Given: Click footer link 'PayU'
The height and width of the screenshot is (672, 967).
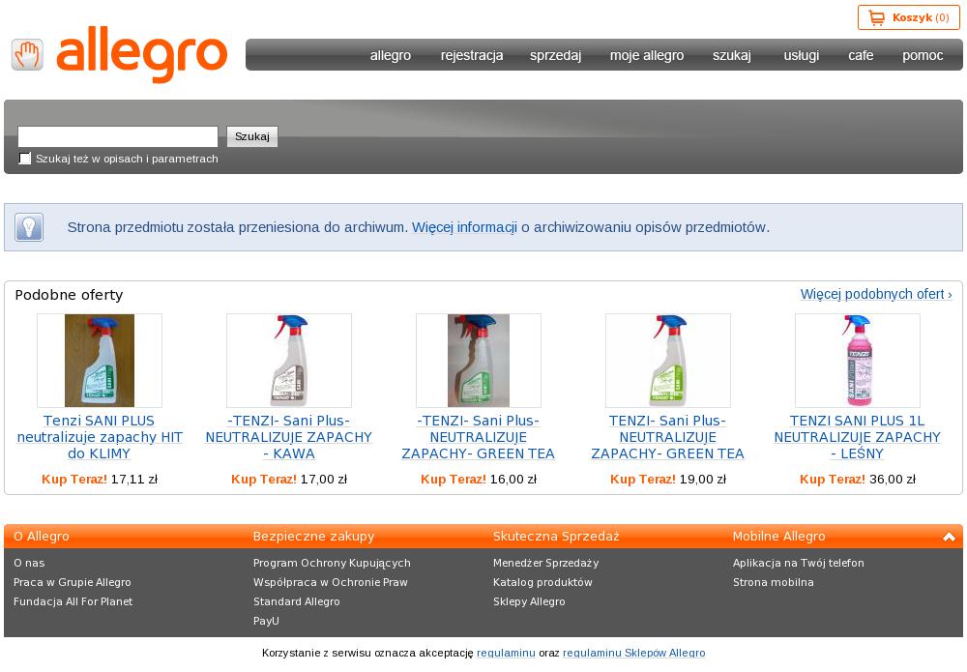Looking at the screenshot, I should click(266, 621).
